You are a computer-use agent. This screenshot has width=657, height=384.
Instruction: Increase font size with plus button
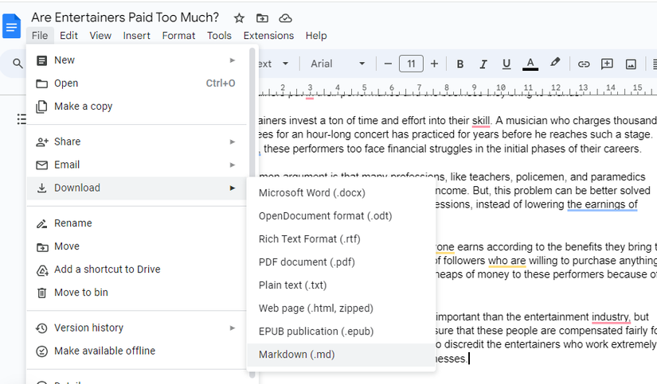434,64
